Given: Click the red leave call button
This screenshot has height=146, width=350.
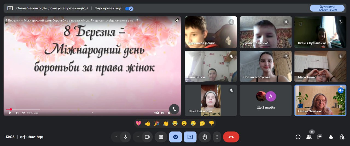Looking at the screenshot, I should pos(231,137).
